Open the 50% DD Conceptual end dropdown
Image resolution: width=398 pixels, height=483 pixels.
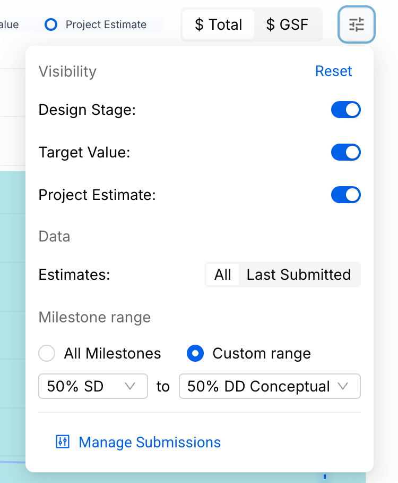tap(270, 386)
